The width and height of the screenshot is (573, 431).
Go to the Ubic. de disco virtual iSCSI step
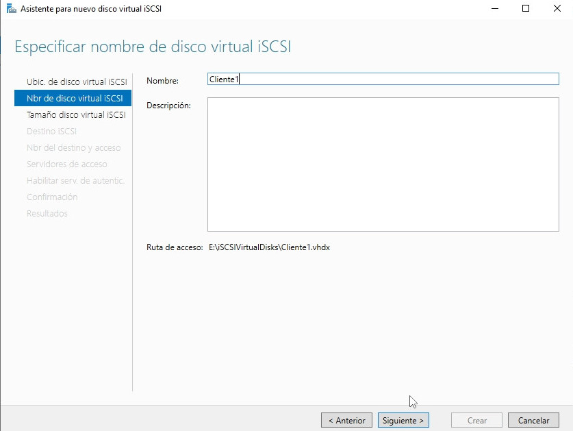pyautogui.click(x=76, y=82)
